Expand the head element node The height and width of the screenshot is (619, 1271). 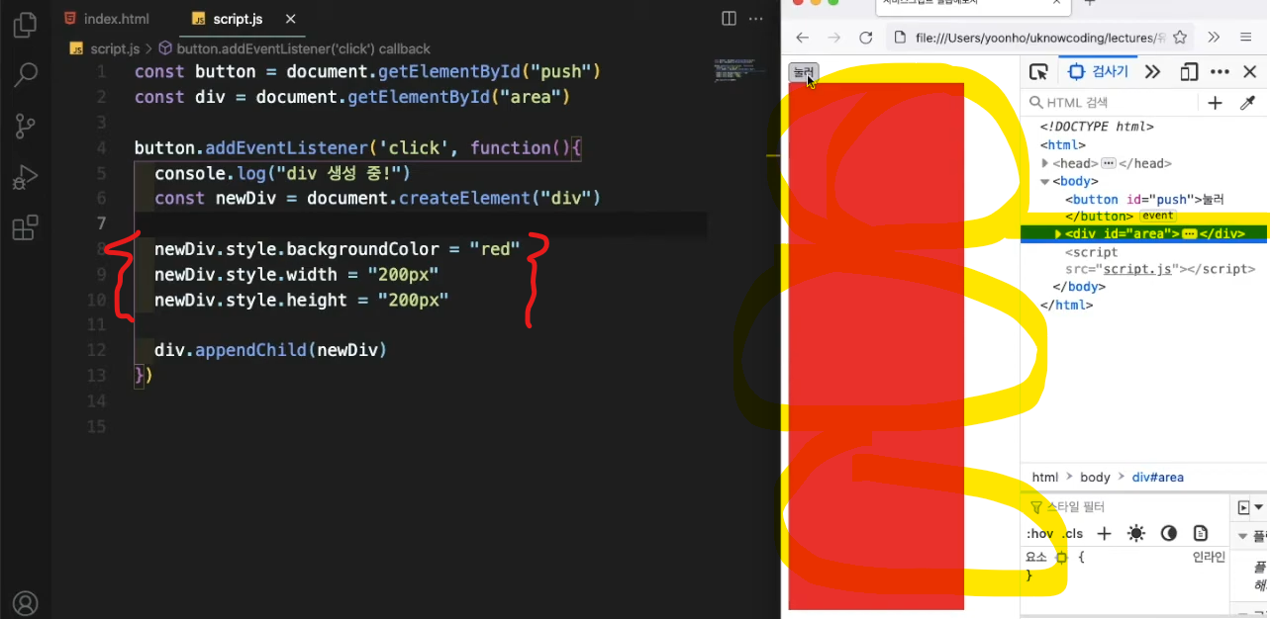point(1045,163)
